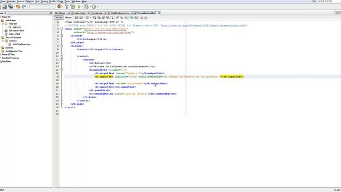Click the Save All toolbar icon

point(11,7)
